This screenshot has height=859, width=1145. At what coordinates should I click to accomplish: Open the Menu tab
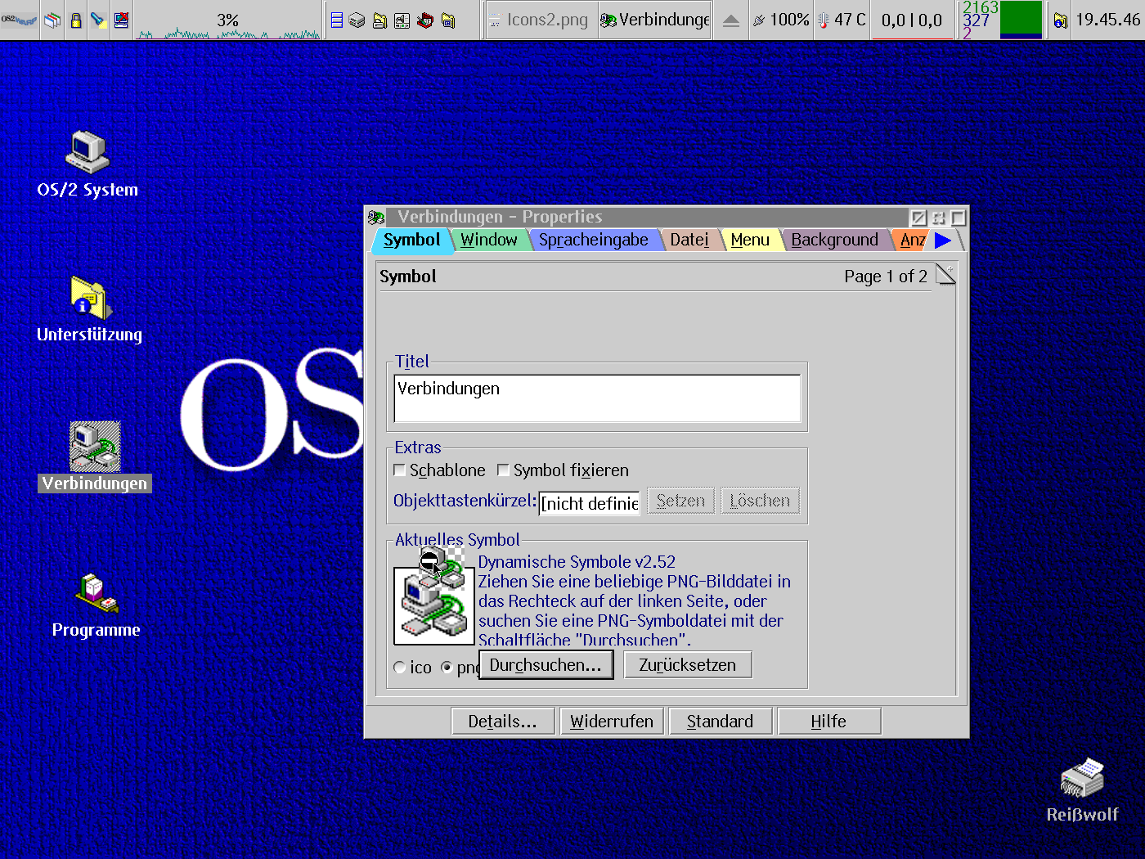tap(750, 240)
